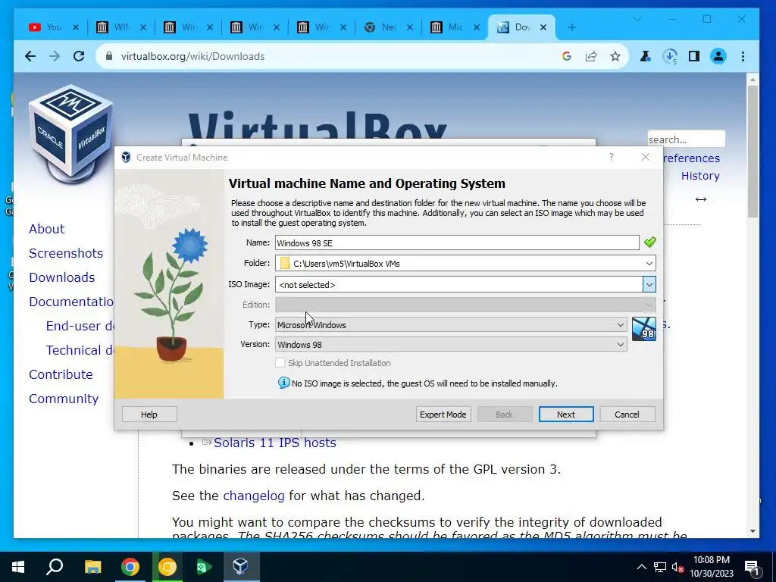Click the padlock site info icon

[109, 56]
